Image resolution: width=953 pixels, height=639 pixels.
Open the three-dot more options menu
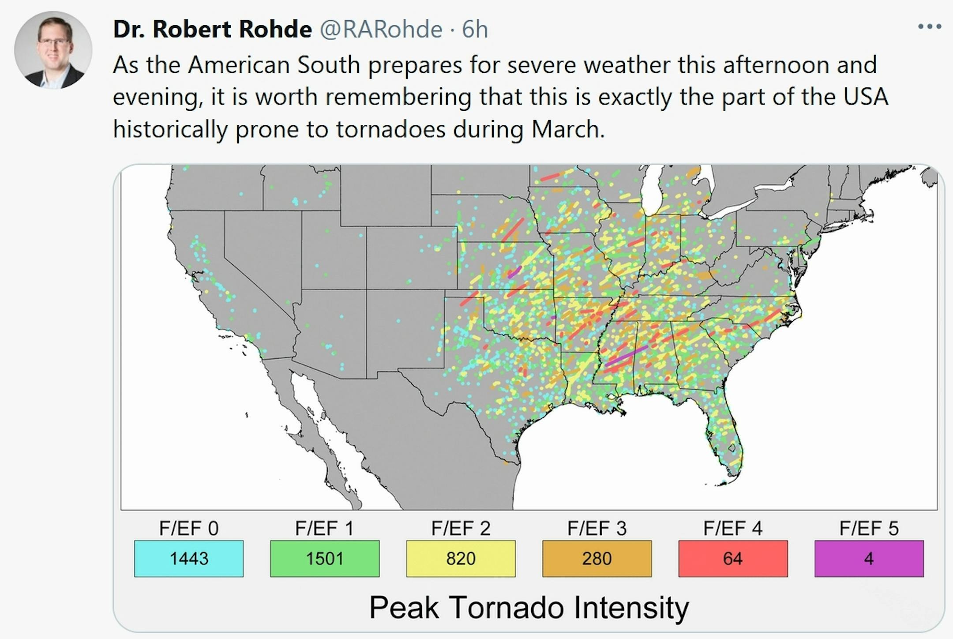point(930,27)
